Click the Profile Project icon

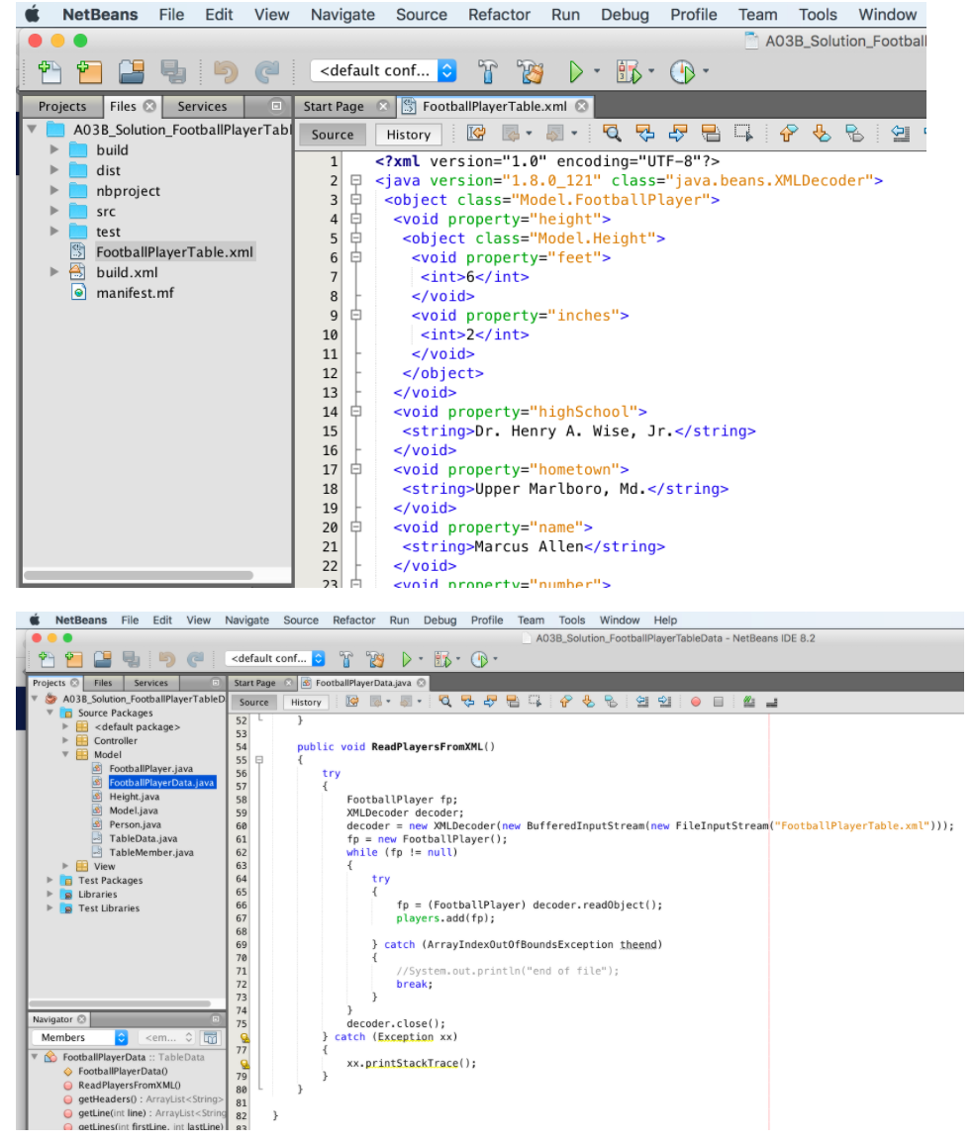coord(683,71)
